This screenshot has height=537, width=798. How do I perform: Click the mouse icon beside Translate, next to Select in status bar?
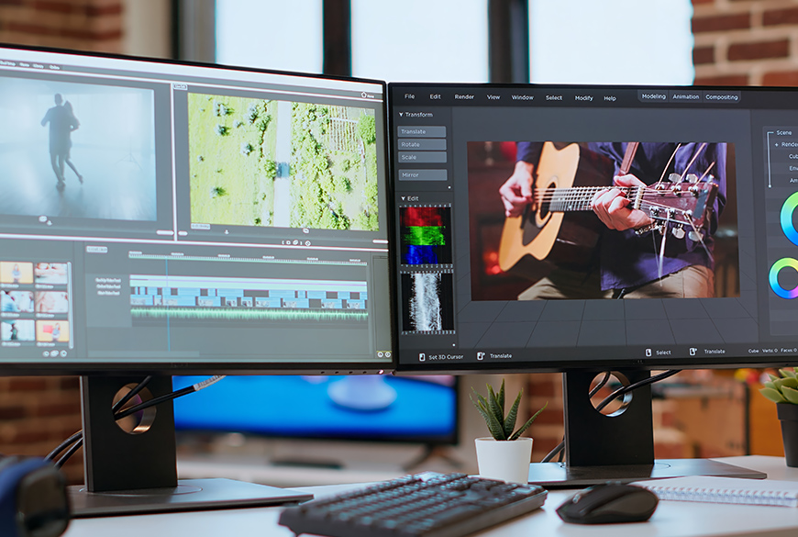coord(693,352)
